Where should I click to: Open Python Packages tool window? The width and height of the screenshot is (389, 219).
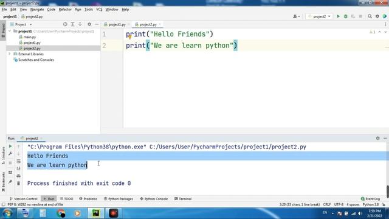pos(119,199)
